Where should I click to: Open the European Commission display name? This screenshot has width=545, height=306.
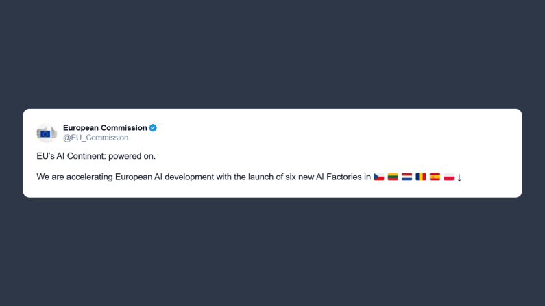(x=105, y=128)
